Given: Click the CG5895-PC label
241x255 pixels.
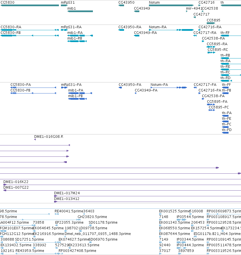Looking at the screenshot, I should click(x=219, y=107).
